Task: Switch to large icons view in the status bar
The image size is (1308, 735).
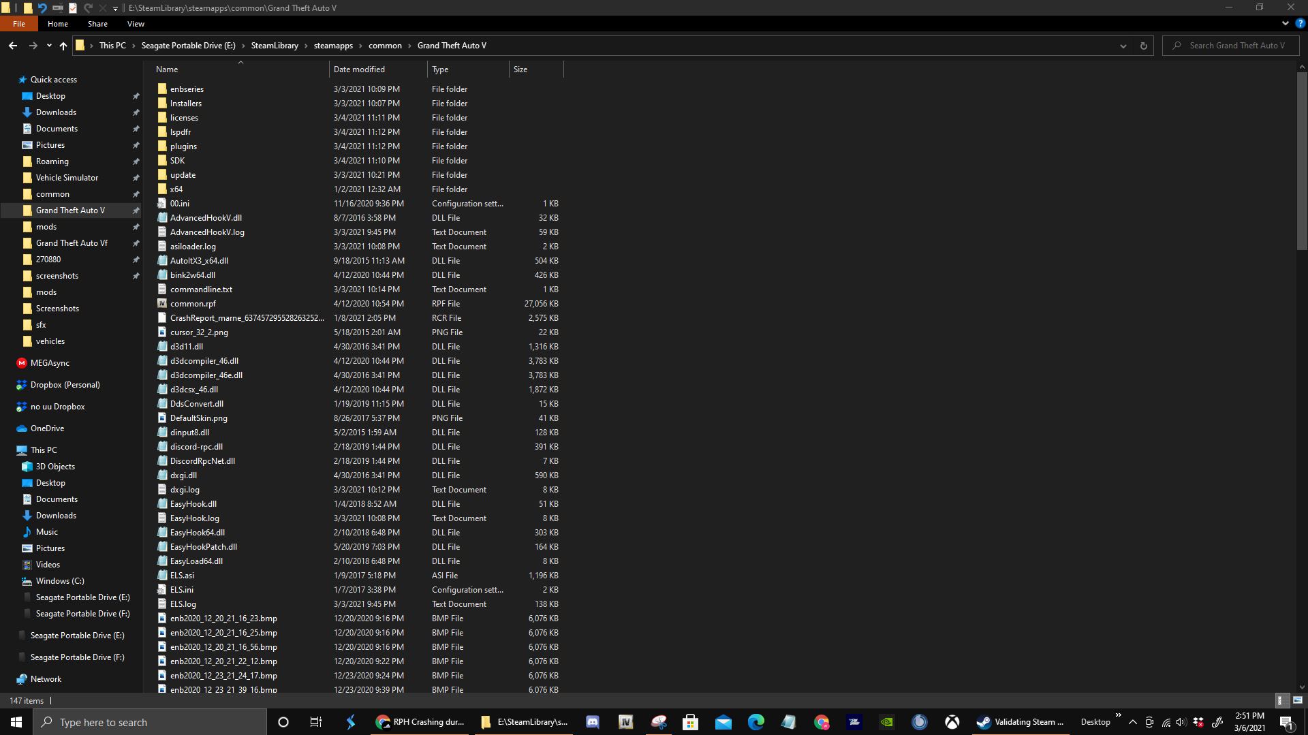Action: click(1297, 700)
